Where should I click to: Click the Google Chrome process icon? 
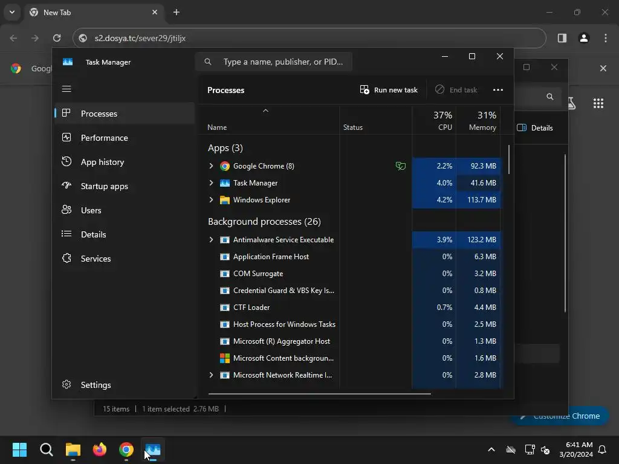click(225, 166)
